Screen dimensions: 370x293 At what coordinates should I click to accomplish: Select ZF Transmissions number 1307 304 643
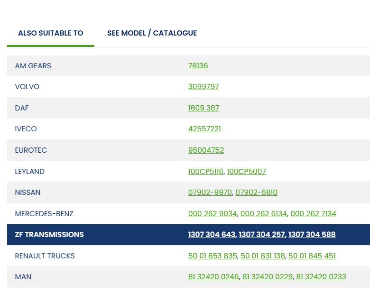(x=212, y=235)
